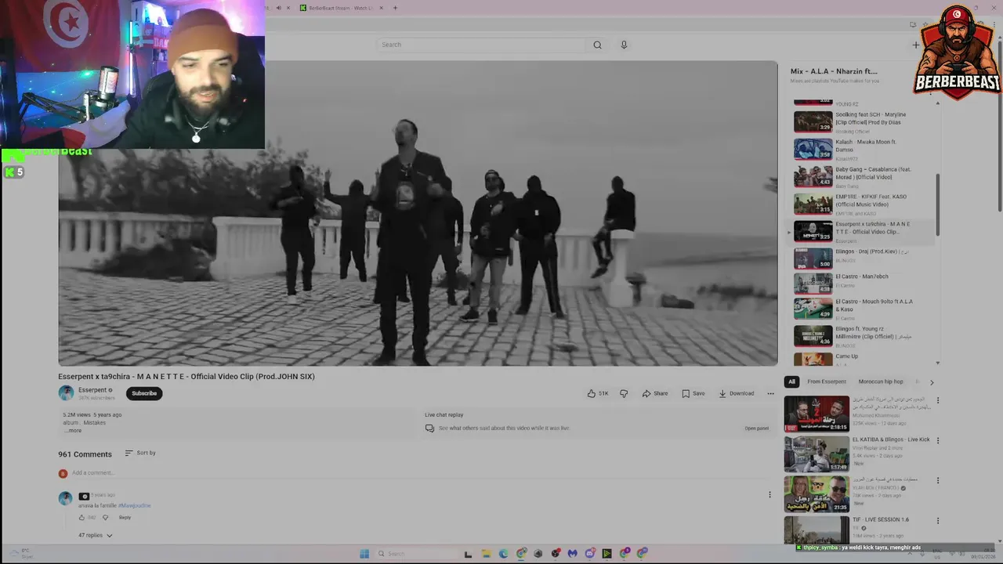
Task: Subscribe to the Esserpent channel
Action: [x=144, y=393]
